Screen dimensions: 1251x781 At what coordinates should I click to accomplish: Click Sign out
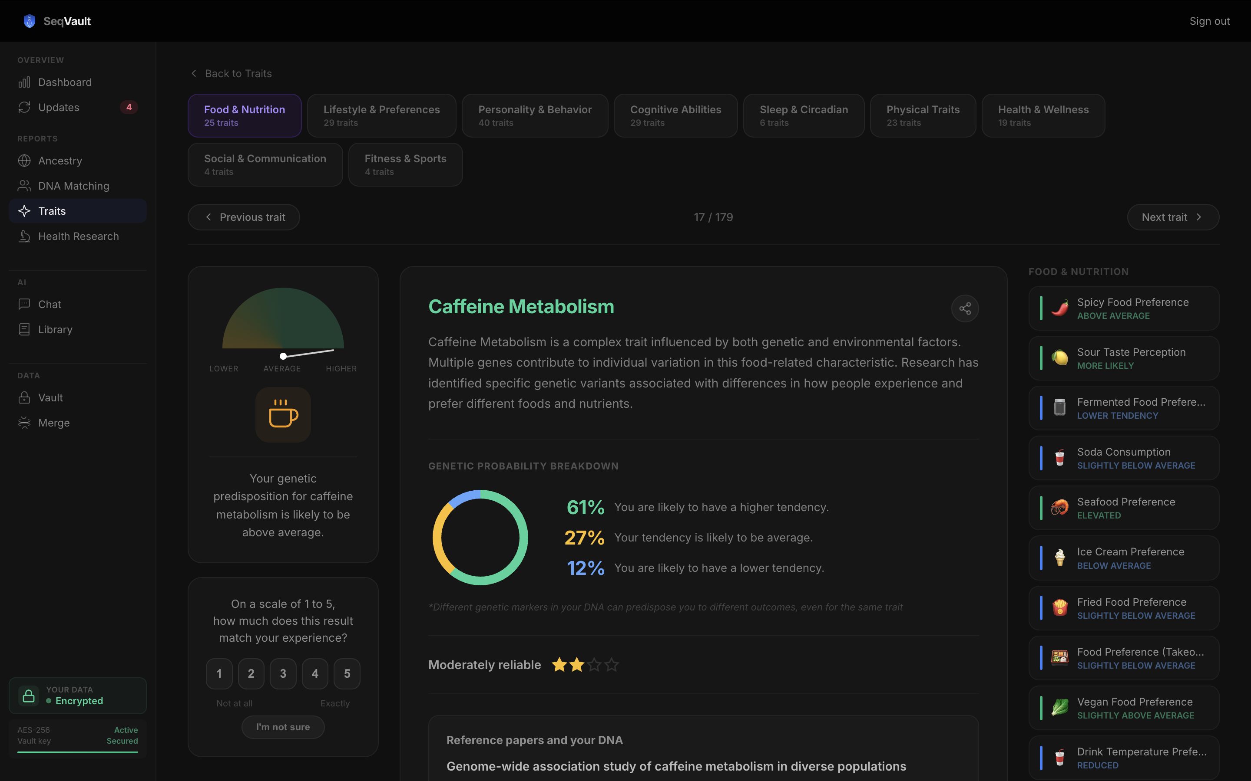pos(1209,21)
